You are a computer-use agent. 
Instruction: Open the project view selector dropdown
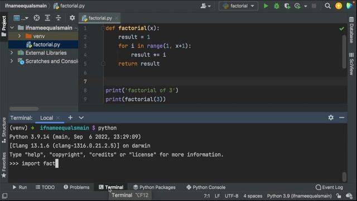click(x=21, y=18)
